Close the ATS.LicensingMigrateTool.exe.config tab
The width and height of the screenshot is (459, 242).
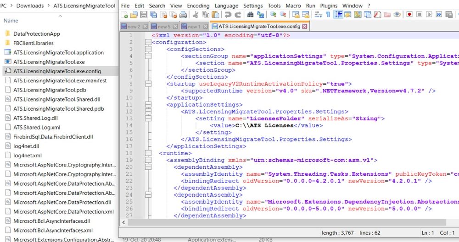coord(304,27)
